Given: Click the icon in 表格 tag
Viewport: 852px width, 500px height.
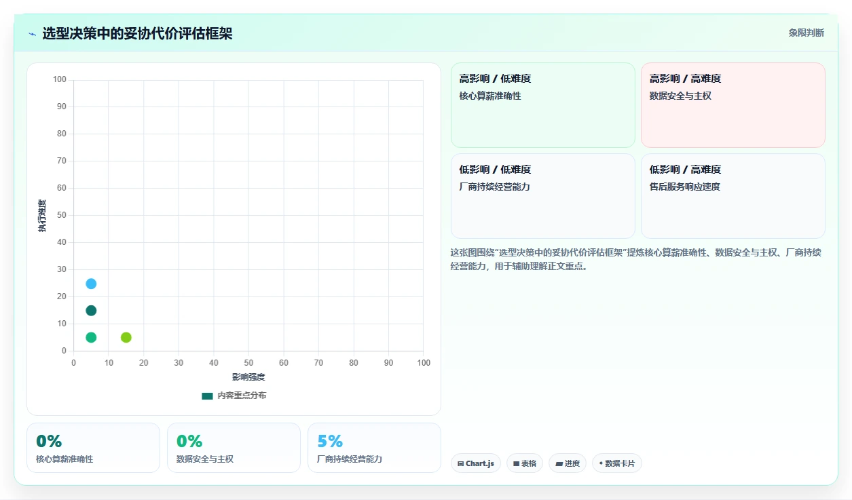Looking at the screenshot, I should coord(516,464).
